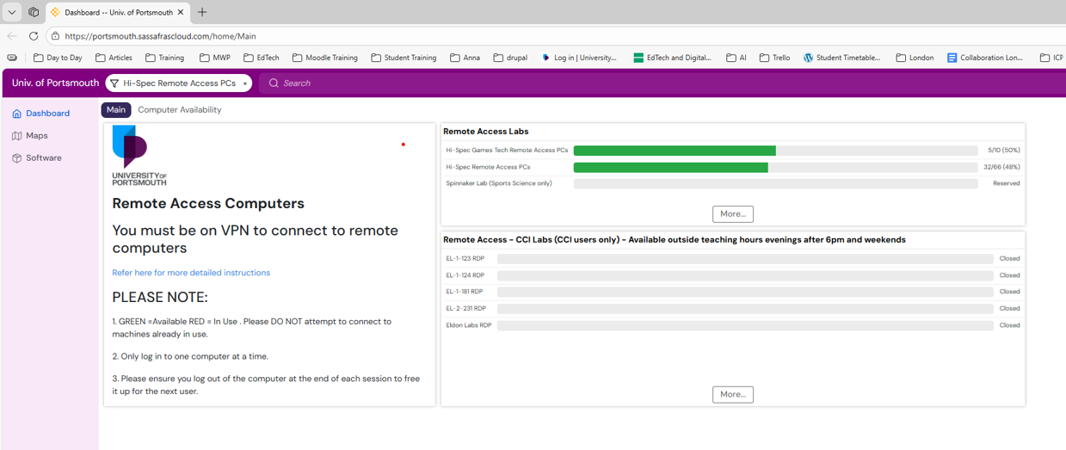Open Student Training bookmark folder

tap(404, 58)
